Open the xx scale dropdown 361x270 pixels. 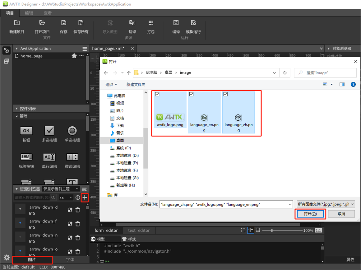tap(66, 198)
